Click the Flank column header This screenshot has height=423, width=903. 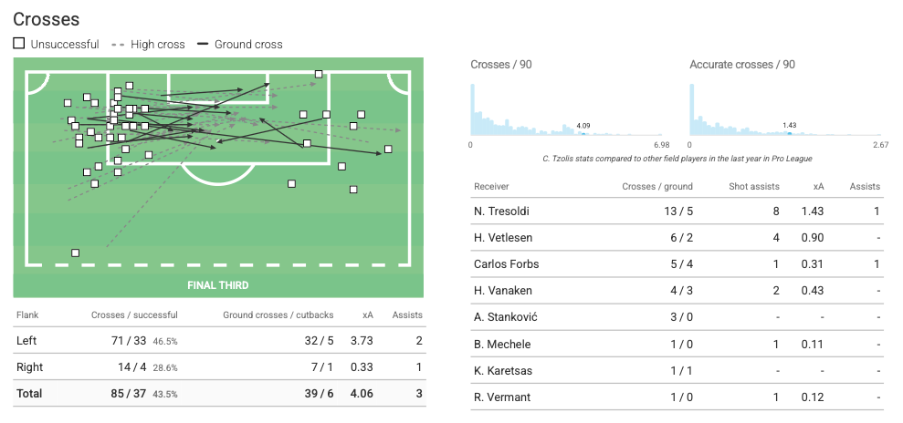click(27, 315)
